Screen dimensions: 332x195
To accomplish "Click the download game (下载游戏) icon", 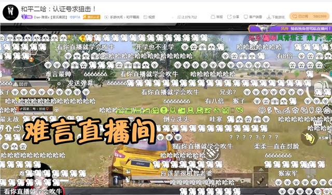I will coord(269,17).
